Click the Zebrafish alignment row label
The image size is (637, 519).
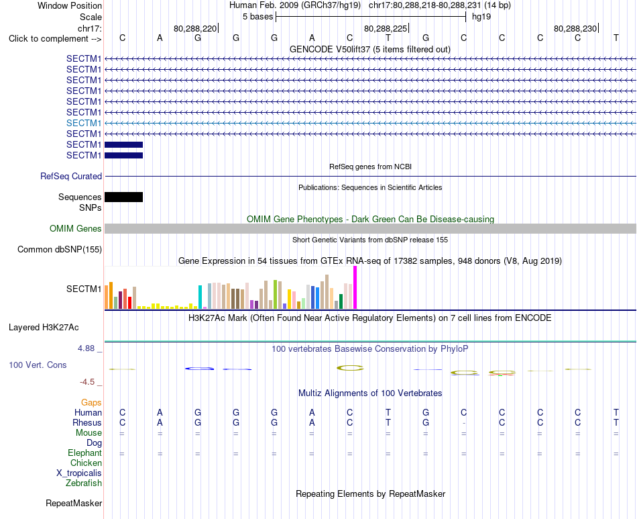point(84,483)
